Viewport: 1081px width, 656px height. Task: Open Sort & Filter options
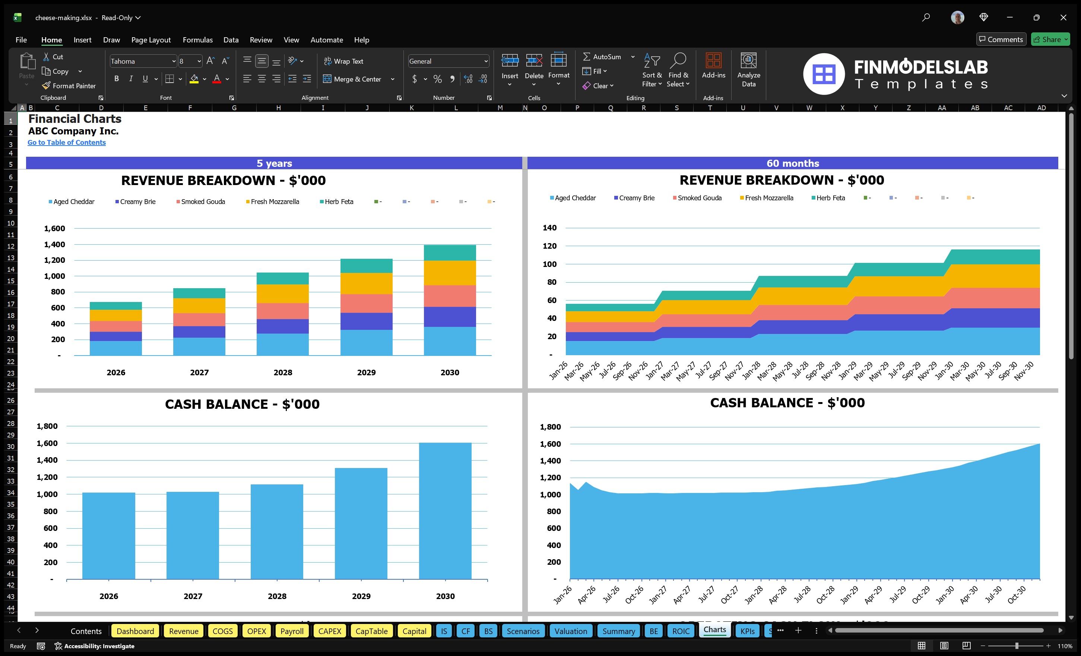point(652,70)
